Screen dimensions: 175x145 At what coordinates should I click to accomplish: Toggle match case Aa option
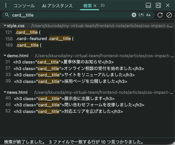[148, 15]
